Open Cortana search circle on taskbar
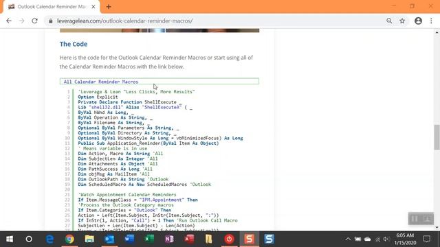 (29, 239)
